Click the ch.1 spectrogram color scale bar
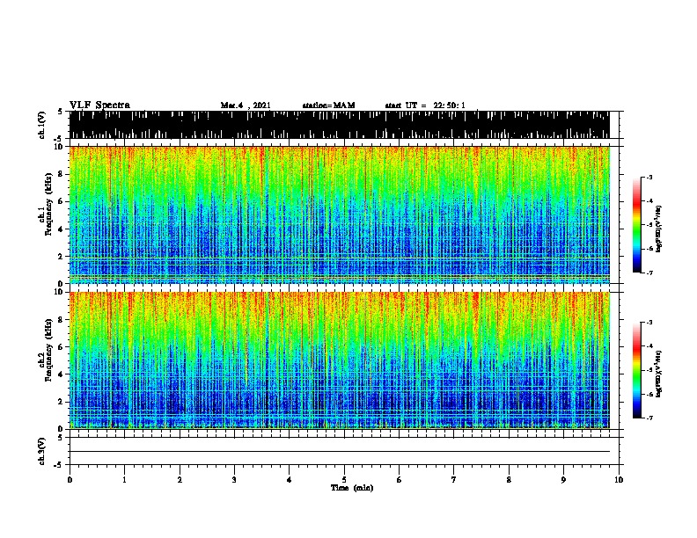697x538 pixels. coord(637,225)
